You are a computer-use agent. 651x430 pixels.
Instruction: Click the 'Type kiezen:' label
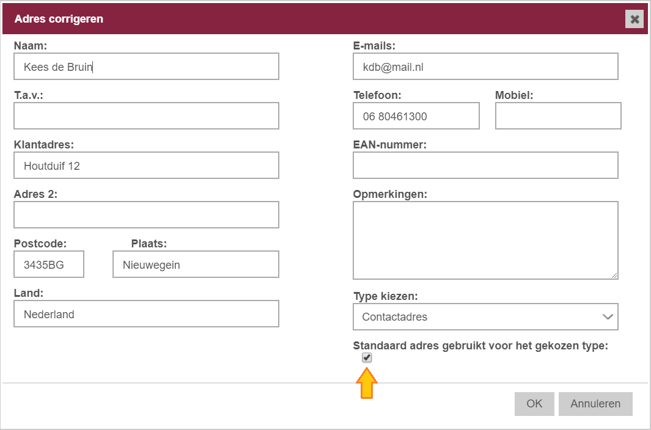point(385,296)
